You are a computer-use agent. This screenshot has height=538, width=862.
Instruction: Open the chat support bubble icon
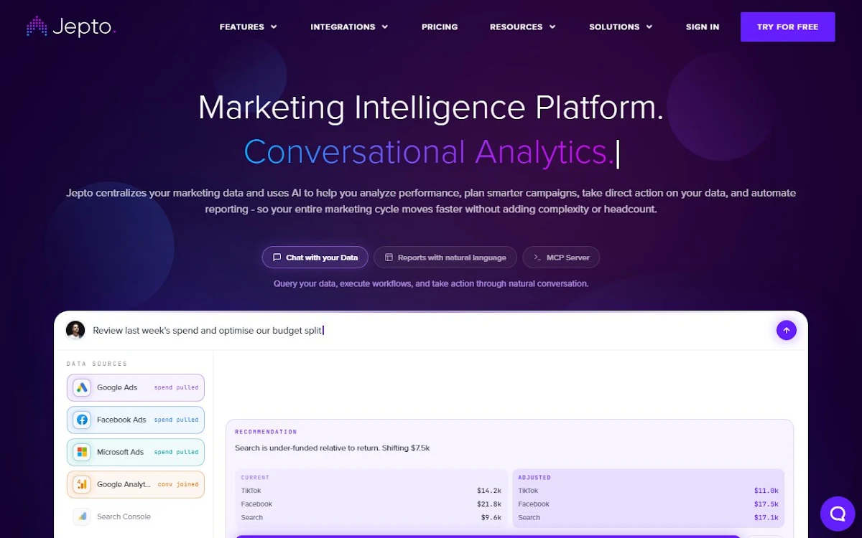(838, 514)
